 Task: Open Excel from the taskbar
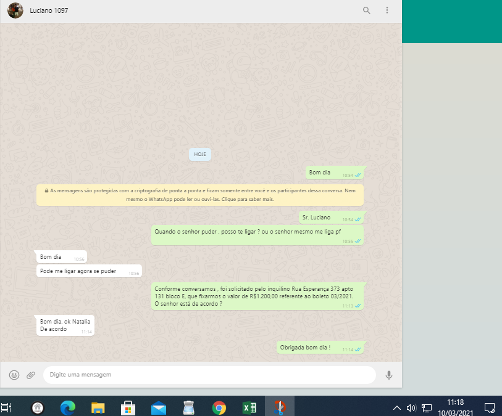tap(249, 407)
